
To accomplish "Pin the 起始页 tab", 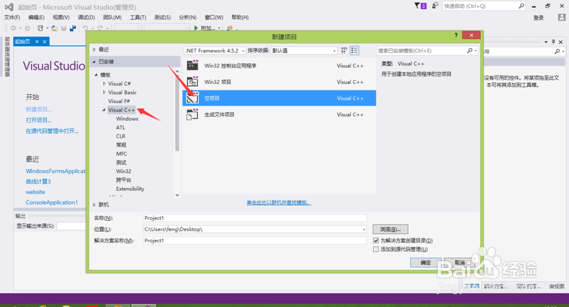I will [x=36, y=42].
